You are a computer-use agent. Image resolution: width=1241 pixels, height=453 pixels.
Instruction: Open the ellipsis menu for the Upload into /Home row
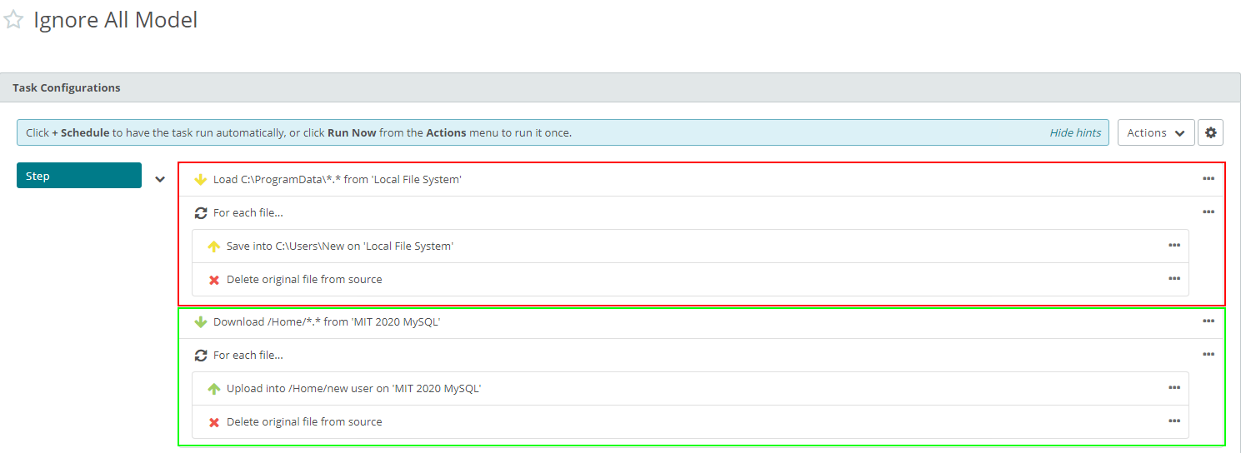(1174, 388)
